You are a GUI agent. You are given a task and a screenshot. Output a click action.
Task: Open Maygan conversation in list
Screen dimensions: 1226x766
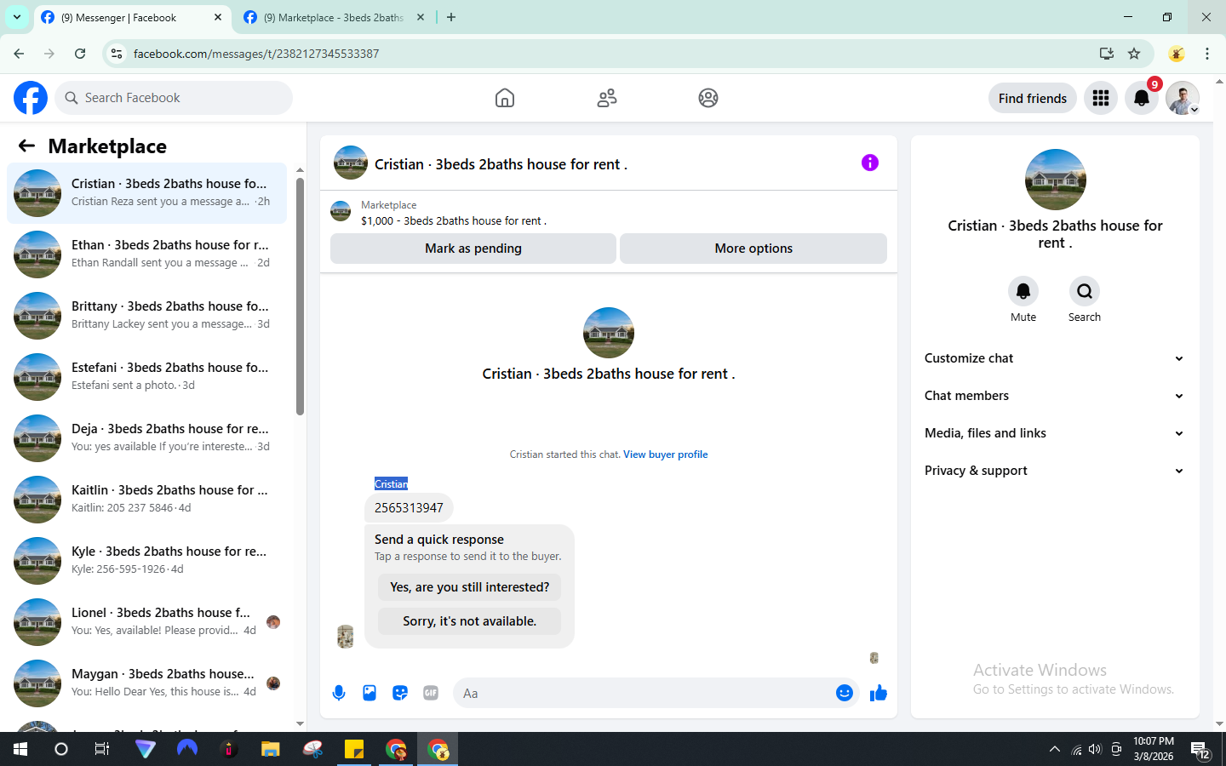click(x=146, y=683)
